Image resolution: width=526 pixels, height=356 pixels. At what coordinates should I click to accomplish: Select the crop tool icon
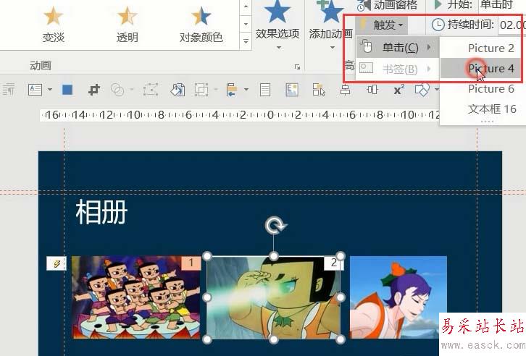coord(94,90)
